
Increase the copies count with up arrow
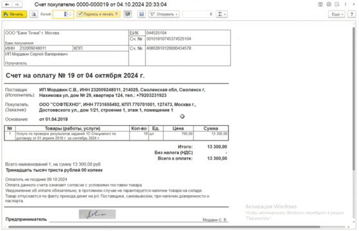[x=71, y=13]
